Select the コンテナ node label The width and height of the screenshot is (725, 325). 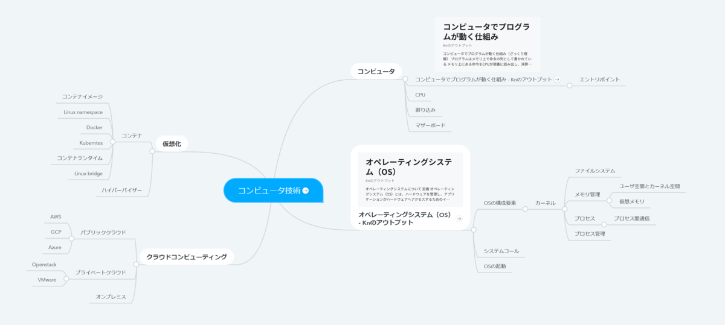click(132, 136)
